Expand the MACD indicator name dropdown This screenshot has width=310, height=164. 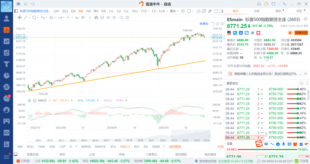[50, 100]
